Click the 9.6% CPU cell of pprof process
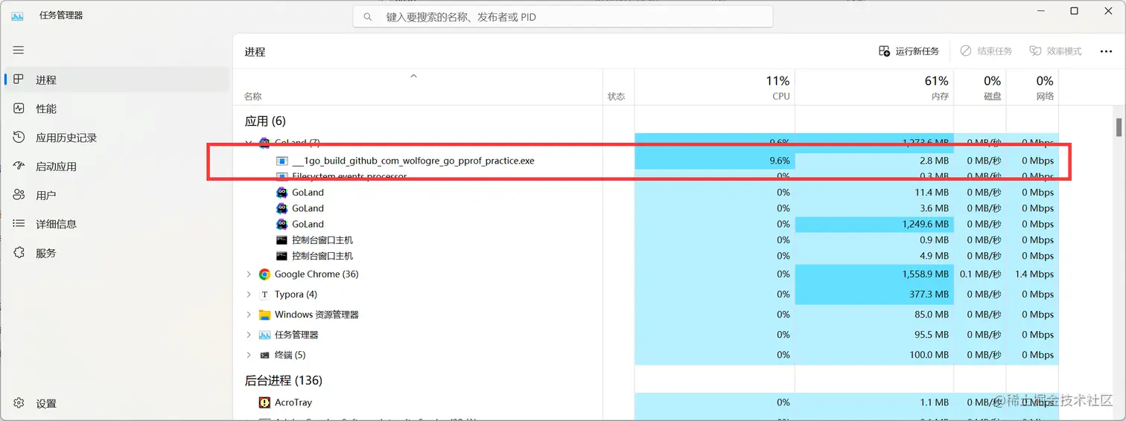Viewport: 1126px width, 421px height. point(715,161)
